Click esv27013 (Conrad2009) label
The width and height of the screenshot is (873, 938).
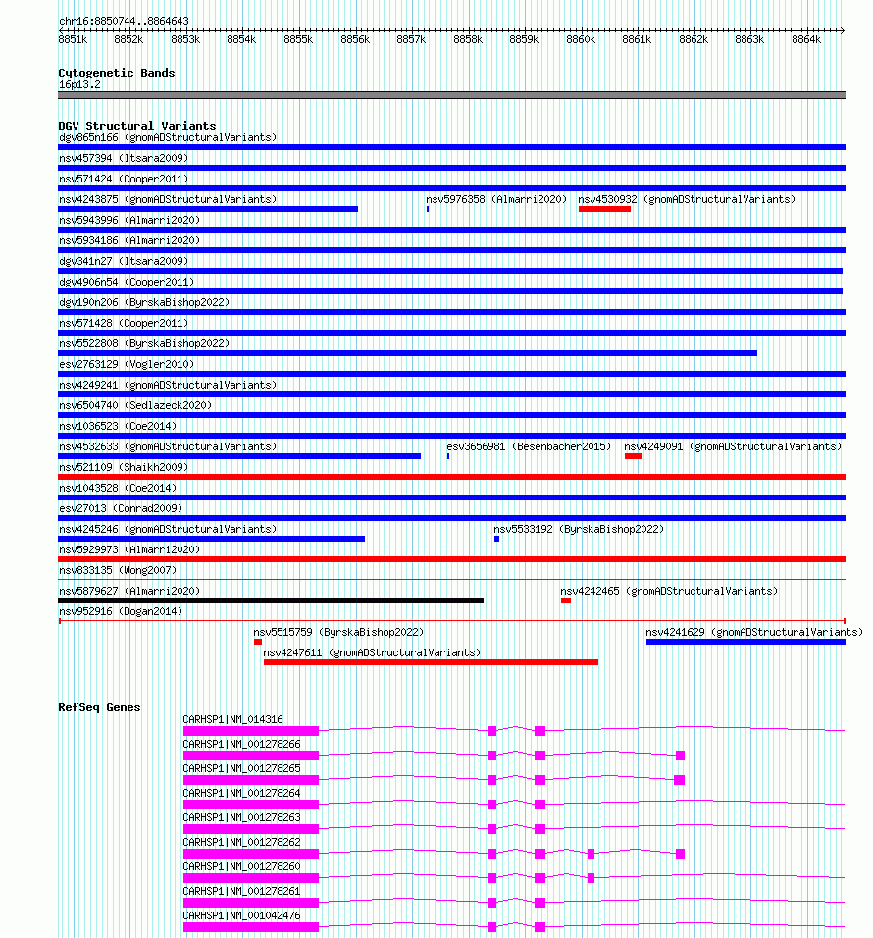(121, 508)
